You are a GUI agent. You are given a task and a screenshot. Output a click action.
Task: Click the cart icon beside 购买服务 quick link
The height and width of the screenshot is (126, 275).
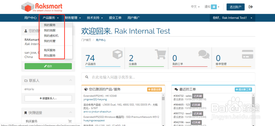point(70,121)
